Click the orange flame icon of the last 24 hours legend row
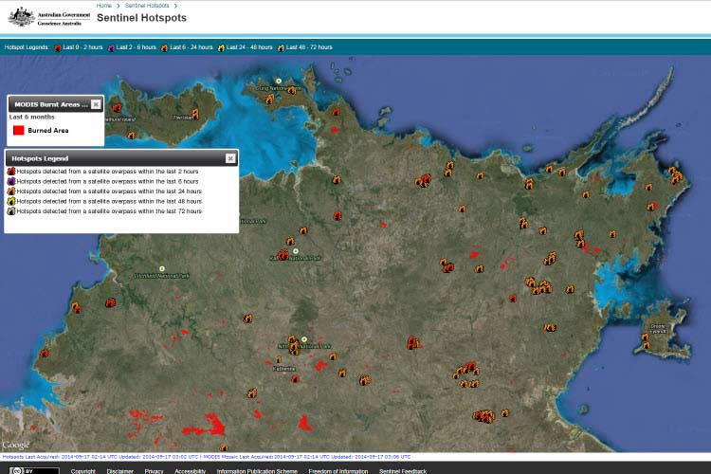The width and height of the screenshot is (711, 474). pos(11,191)
